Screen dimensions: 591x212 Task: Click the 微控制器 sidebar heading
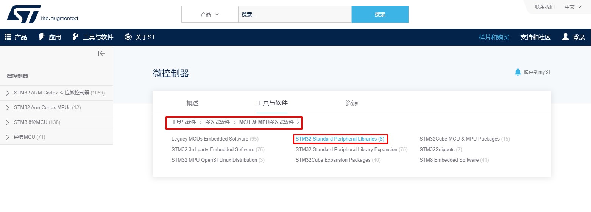[x=17, y=76]
